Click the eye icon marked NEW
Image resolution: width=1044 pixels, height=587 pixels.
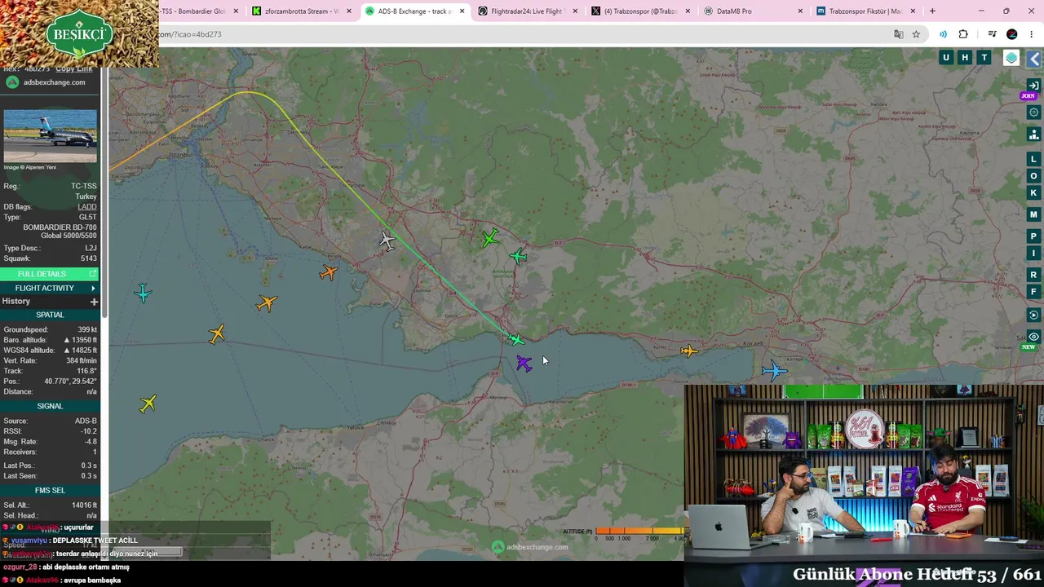1034,337
